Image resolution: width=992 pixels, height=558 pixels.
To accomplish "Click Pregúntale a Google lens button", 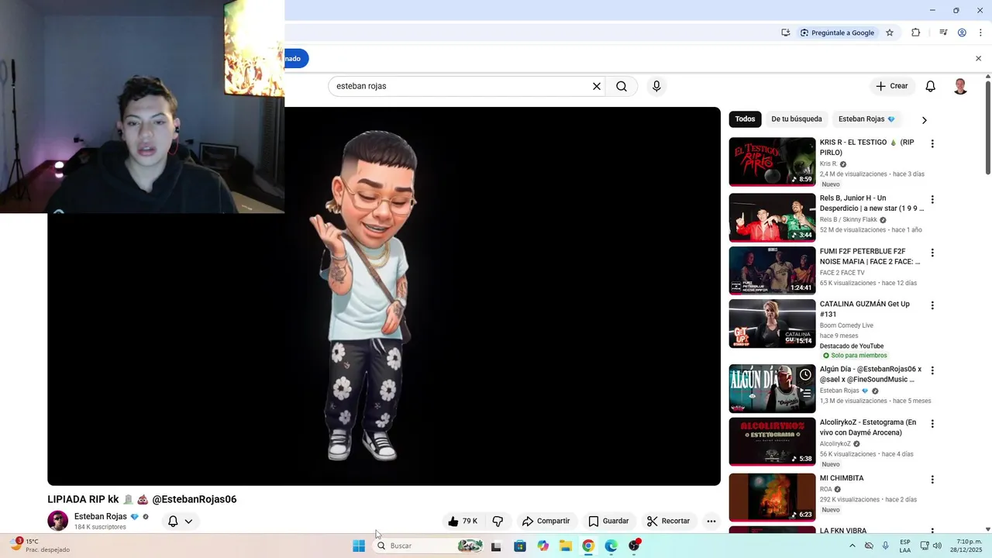I will click(837, 33).
